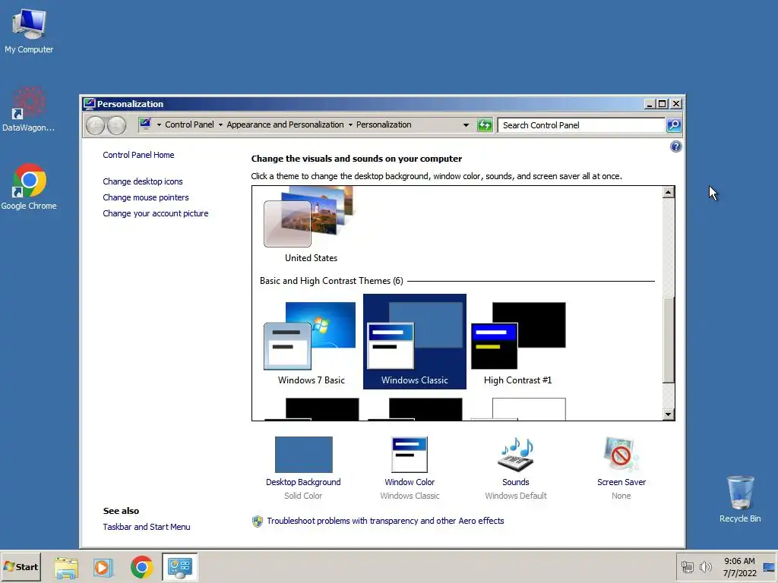Open the Screen Saver icon
Viewport: 778px width, 583px height.
621,455
